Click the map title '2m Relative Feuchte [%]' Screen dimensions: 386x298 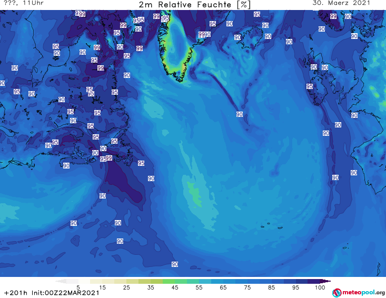(194, 5)
